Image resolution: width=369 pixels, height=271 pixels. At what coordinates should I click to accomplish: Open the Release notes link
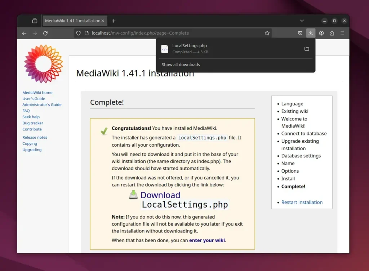pos(35,137)
